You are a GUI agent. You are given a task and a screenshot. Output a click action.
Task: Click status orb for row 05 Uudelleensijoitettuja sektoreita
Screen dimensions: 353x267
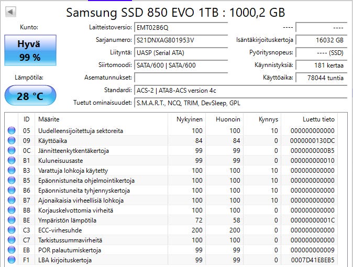(x=12, y=130)
